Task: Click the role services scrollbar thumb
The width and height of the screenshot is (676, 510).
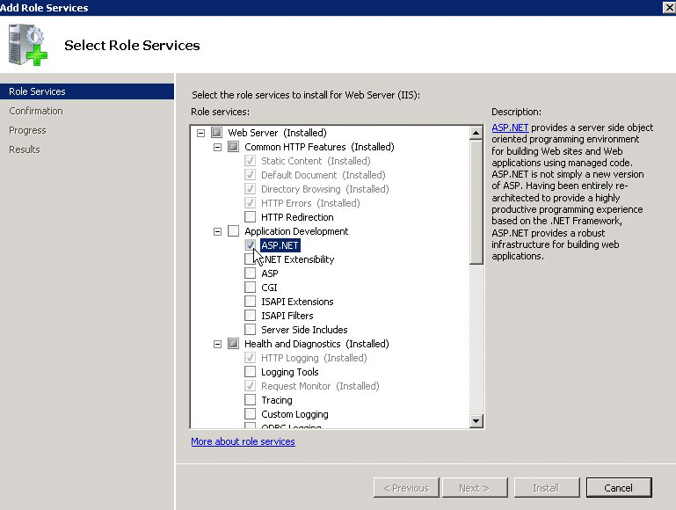Action: point(476,201)
